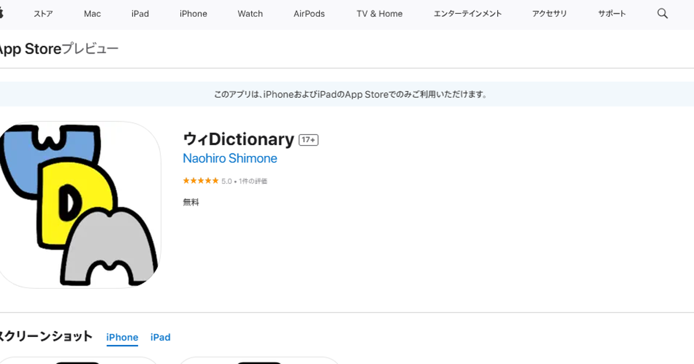The image size is (694, 364).
Task: Go to the iPad nav item
Action: (x=140, y=14)
